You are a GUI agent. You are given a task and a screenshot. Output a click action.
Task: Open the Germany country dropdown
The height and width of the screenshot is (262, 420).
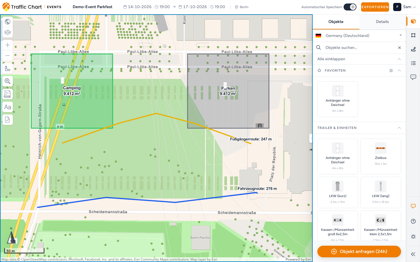tap(359, 36)
